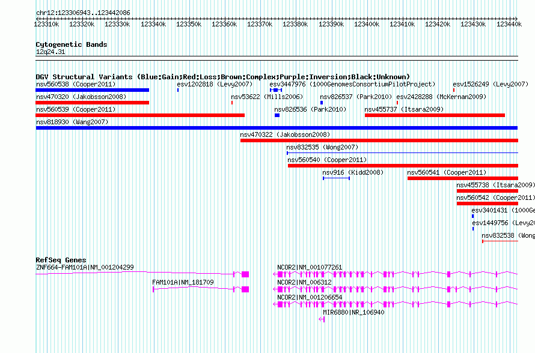Click the FAM101A|NM_181709 gene label

[x=183, y=283]
